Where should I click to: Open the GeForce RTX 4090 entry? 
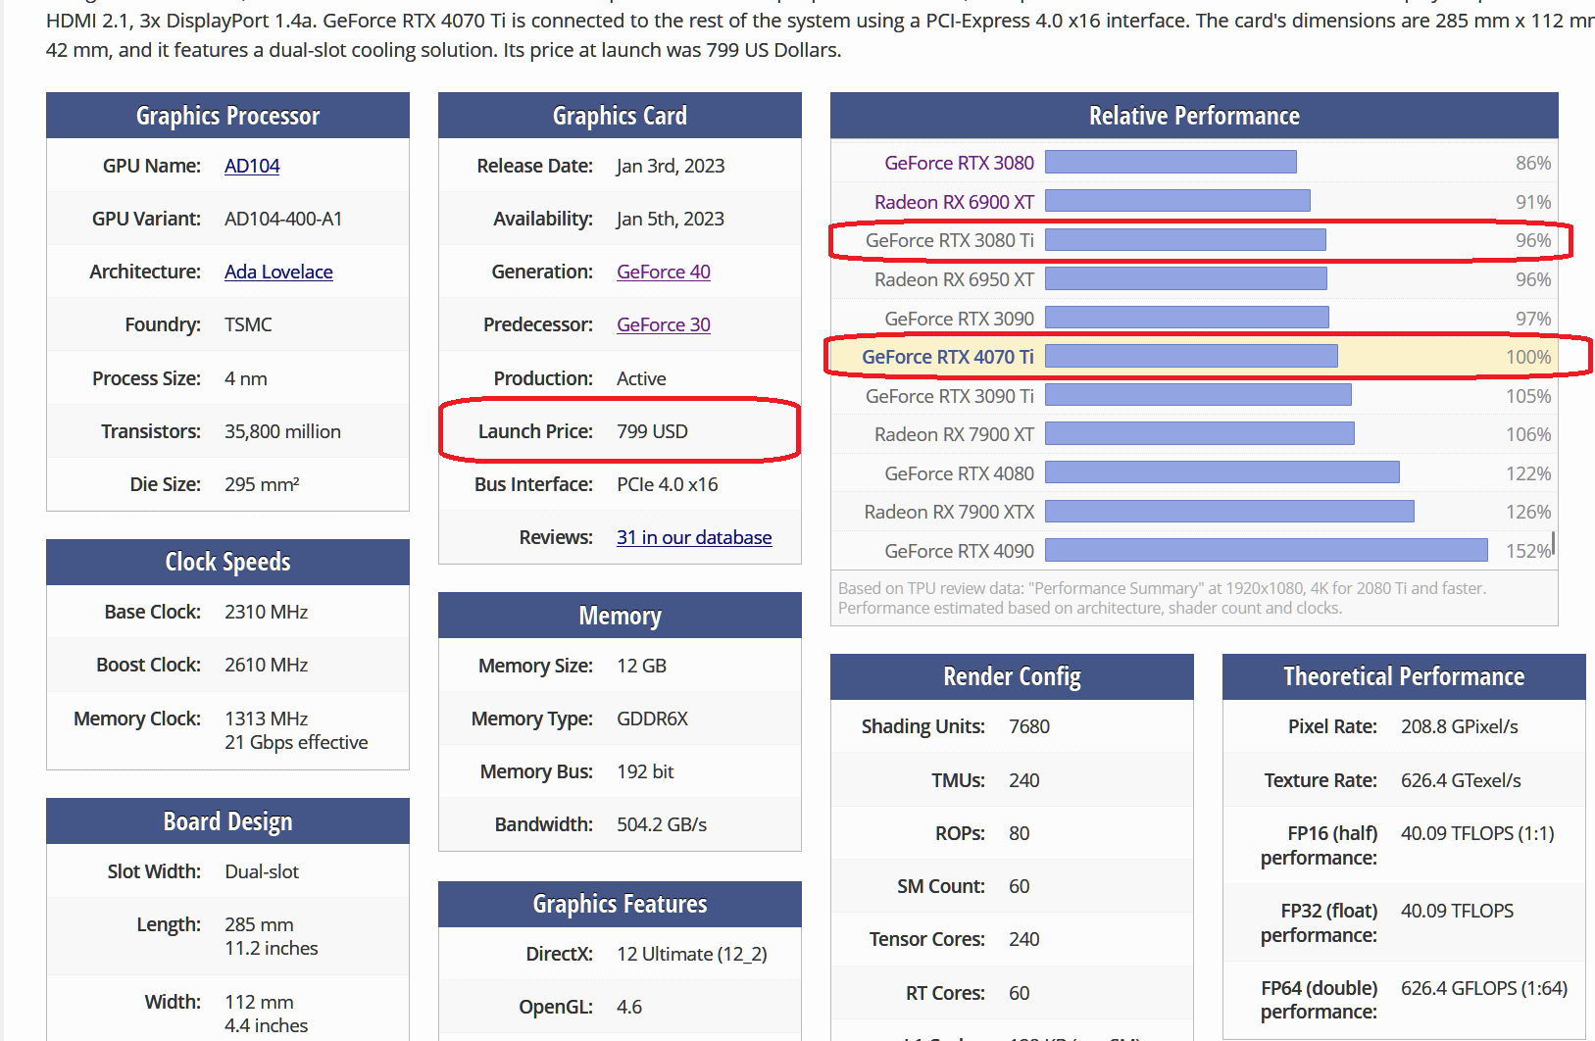tap(959, 551)
